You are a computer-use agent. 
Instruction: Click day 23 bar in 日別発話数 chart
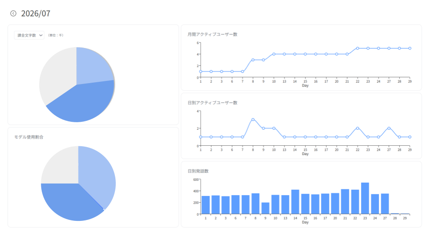point(365,198)
